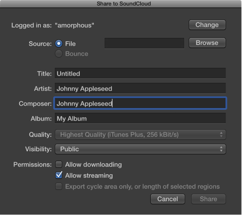
Task: Open file browser with Browse button
Action: 207,43
